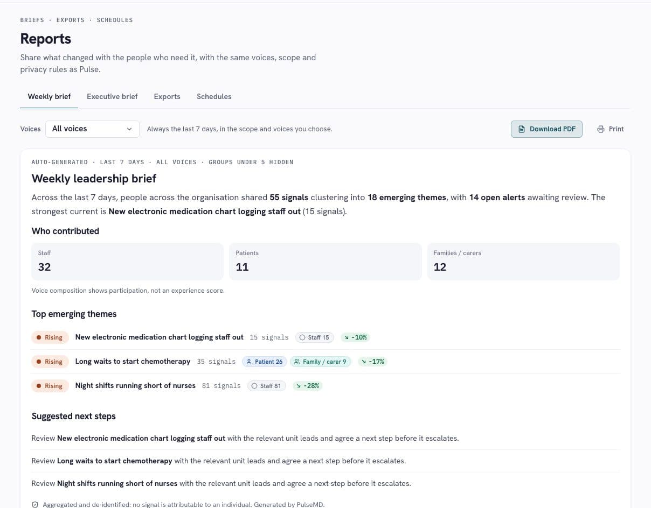Click the Weekly leadership brief heading
The width and height of the screenshot is (651, 508).
pyautogui.click(x=94, y=178)
